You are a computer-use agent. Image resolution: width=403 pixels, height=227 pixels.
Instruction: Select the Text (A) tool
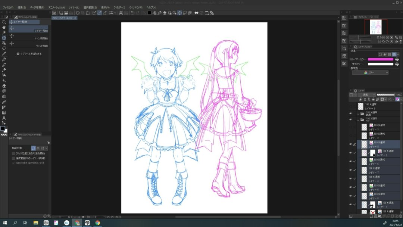(4, 118)
